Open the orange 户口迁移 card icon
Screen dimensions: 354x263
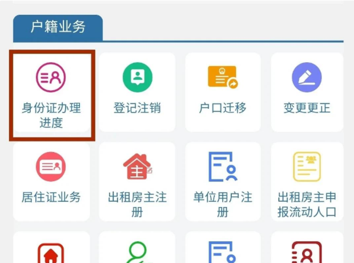(223, 77)
